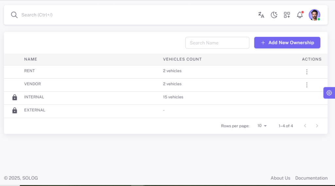335x186 pixels.
Task: Open actions menu for RENT row
Action: (307, 72)
